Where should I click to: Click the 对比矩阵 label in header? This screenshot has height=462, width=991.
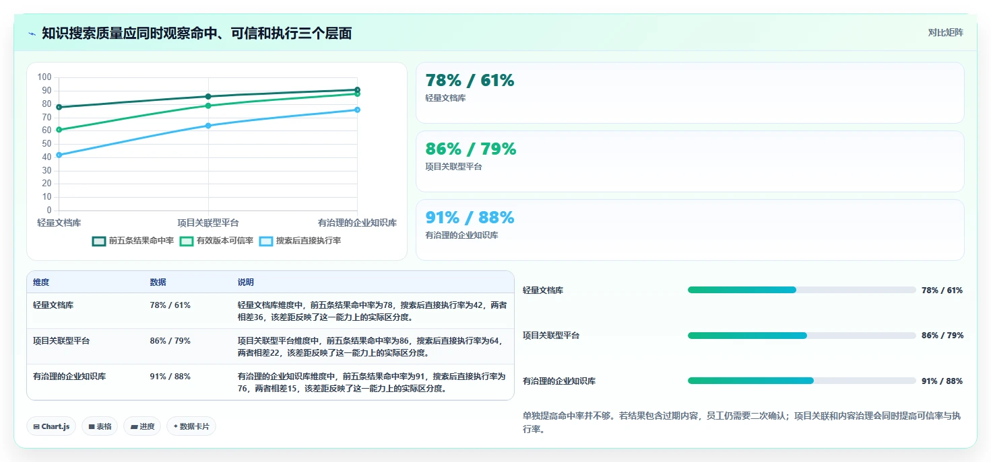click(x=946, y=32)
